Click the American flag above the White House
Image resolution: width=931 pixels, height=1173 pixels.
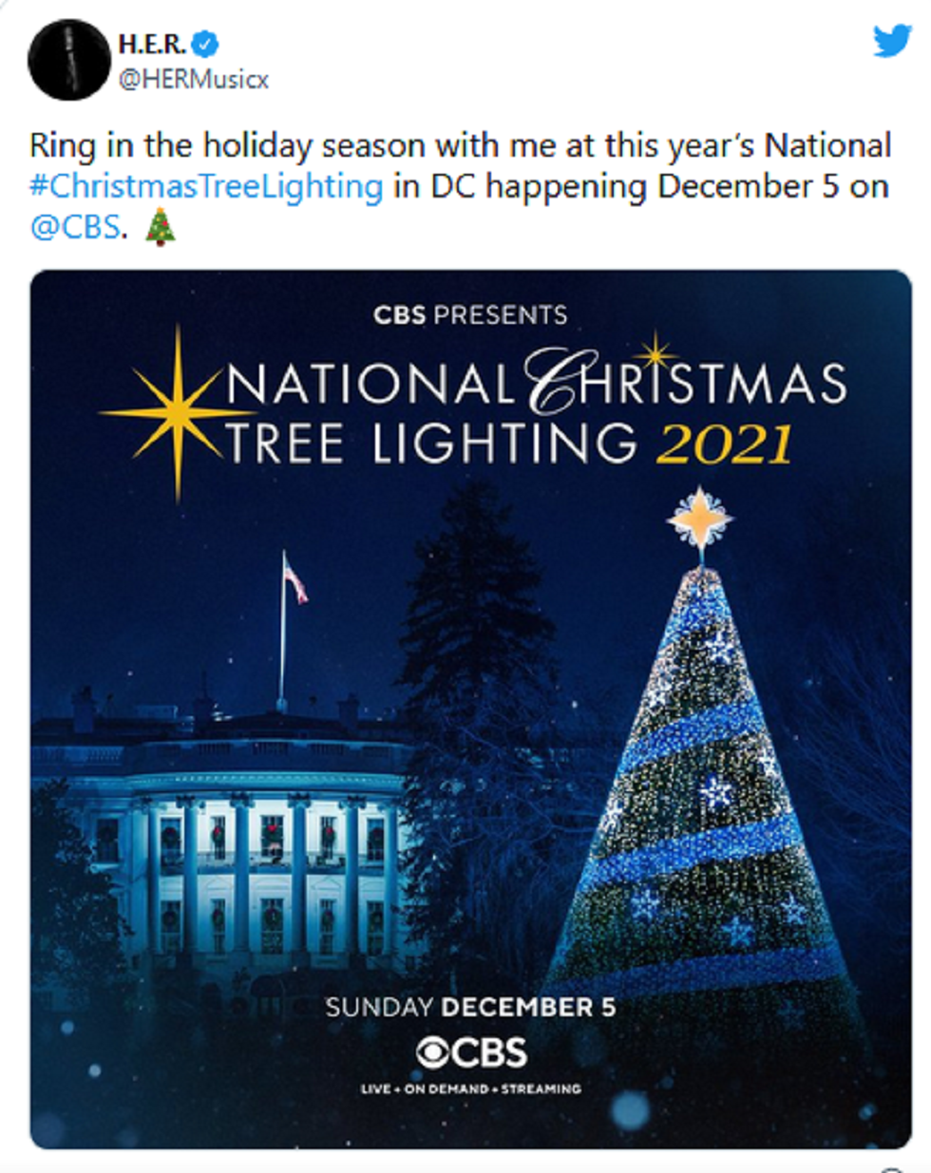(294, 578)
